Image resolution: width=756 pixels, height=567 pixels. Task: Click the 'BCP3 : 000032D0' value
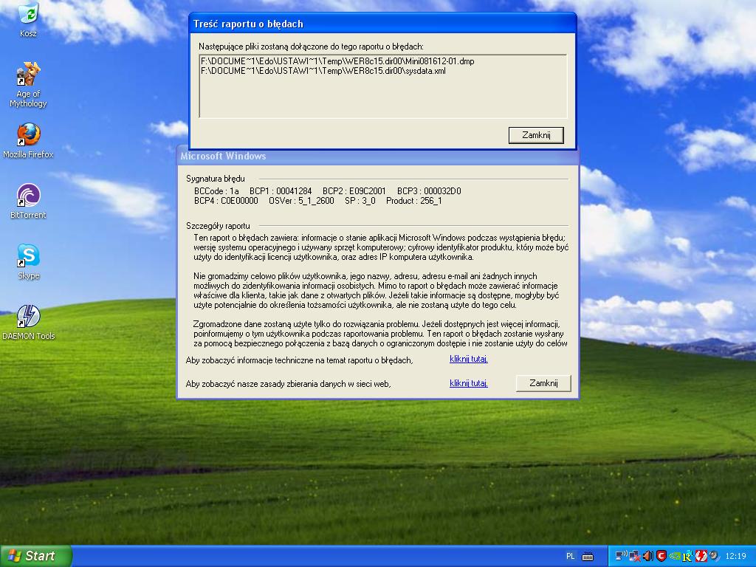429,191
